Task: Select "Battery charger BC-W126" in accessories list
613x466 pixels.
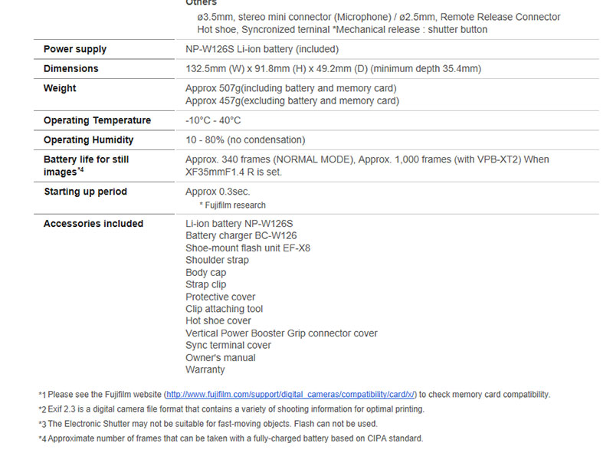Action: (x=241, y=236)
